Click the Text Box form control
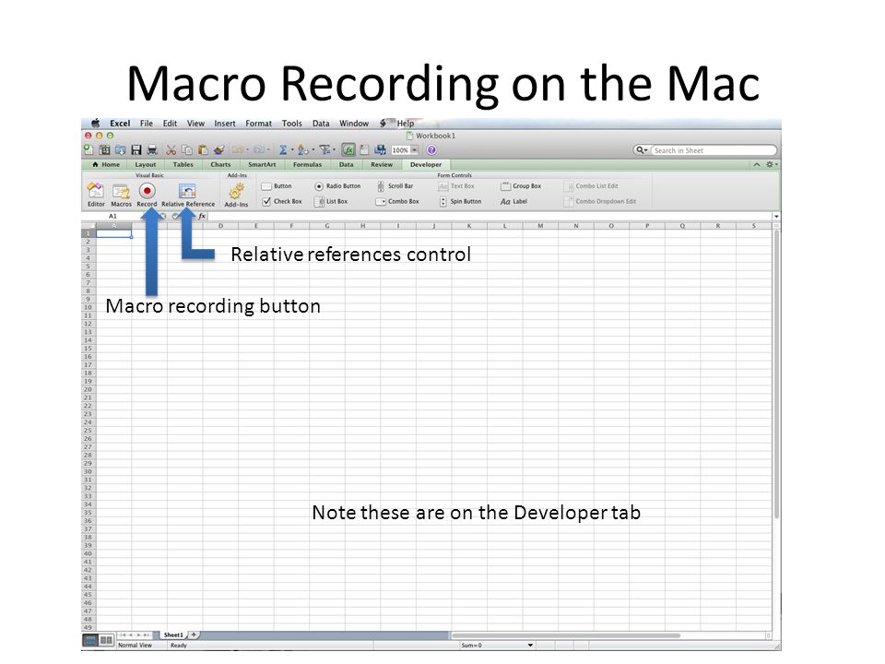Image resolution: width=885 pixels, height=664 pixels. [456, 185]
